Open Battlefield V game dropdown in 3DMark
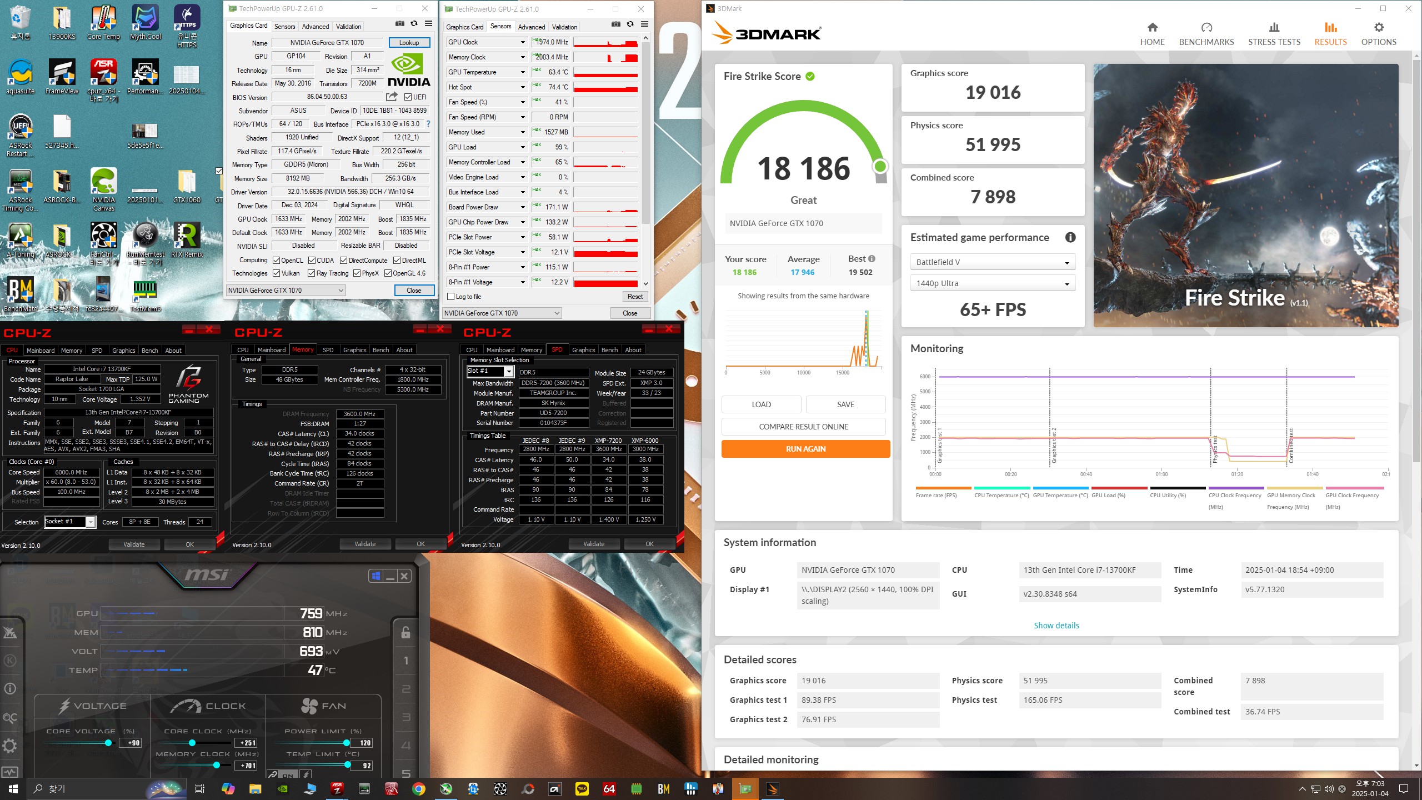The height and width of the screenshot is (800, 1422). 993,262
